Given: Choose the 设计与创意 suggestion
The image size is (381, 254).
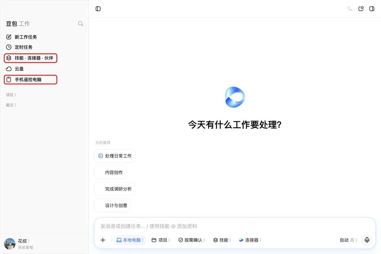Looking at the screenshot, I should tap(113, 205).
